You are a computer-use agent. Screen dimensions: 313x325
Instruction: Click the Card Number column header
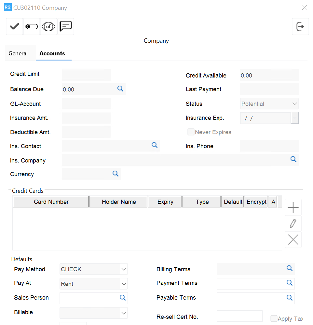51,202
